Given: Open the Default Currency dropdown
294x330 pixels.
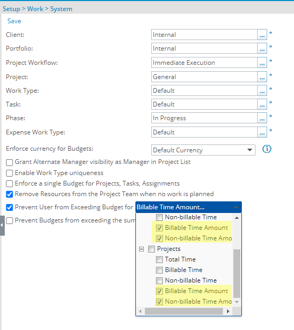Looking at the screenshot, I should pyautogui.click(x=203, y=150).
